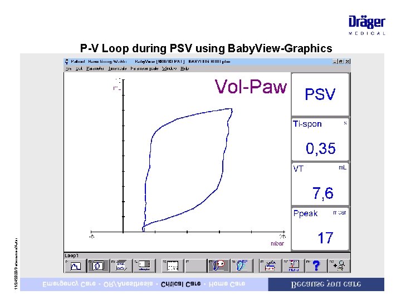Open the Help menu
This screenshot has height=300, width=401.
click(184, 68)
